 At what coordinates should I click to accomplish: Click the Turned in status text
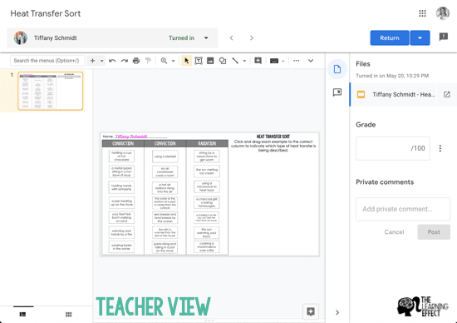pos(181,38)
